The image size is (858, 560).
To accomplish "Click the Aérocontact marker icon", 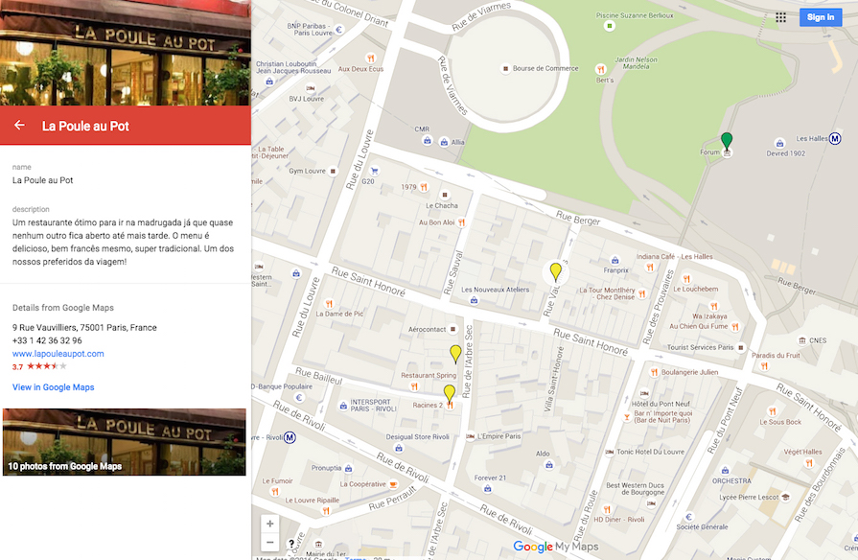I will pyautogui.click(x=453, y=329).
